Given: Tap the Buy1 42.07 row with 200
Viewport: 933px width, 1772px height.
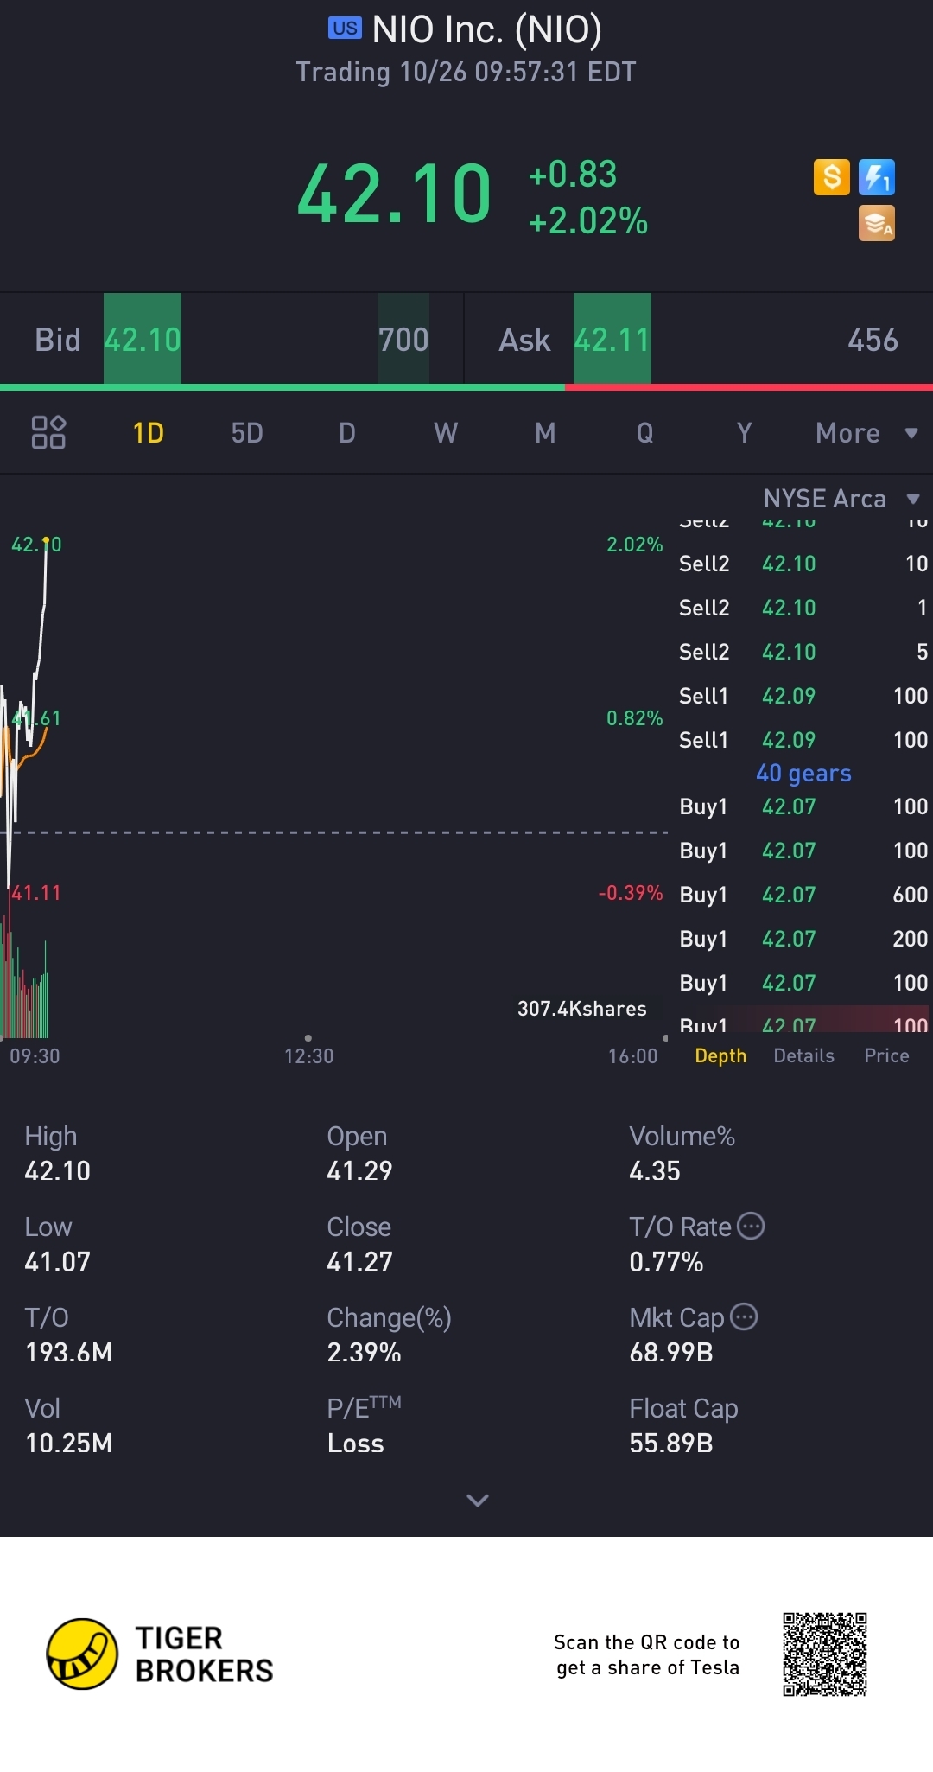Looking at the screenshot, I should click(803, 939).
